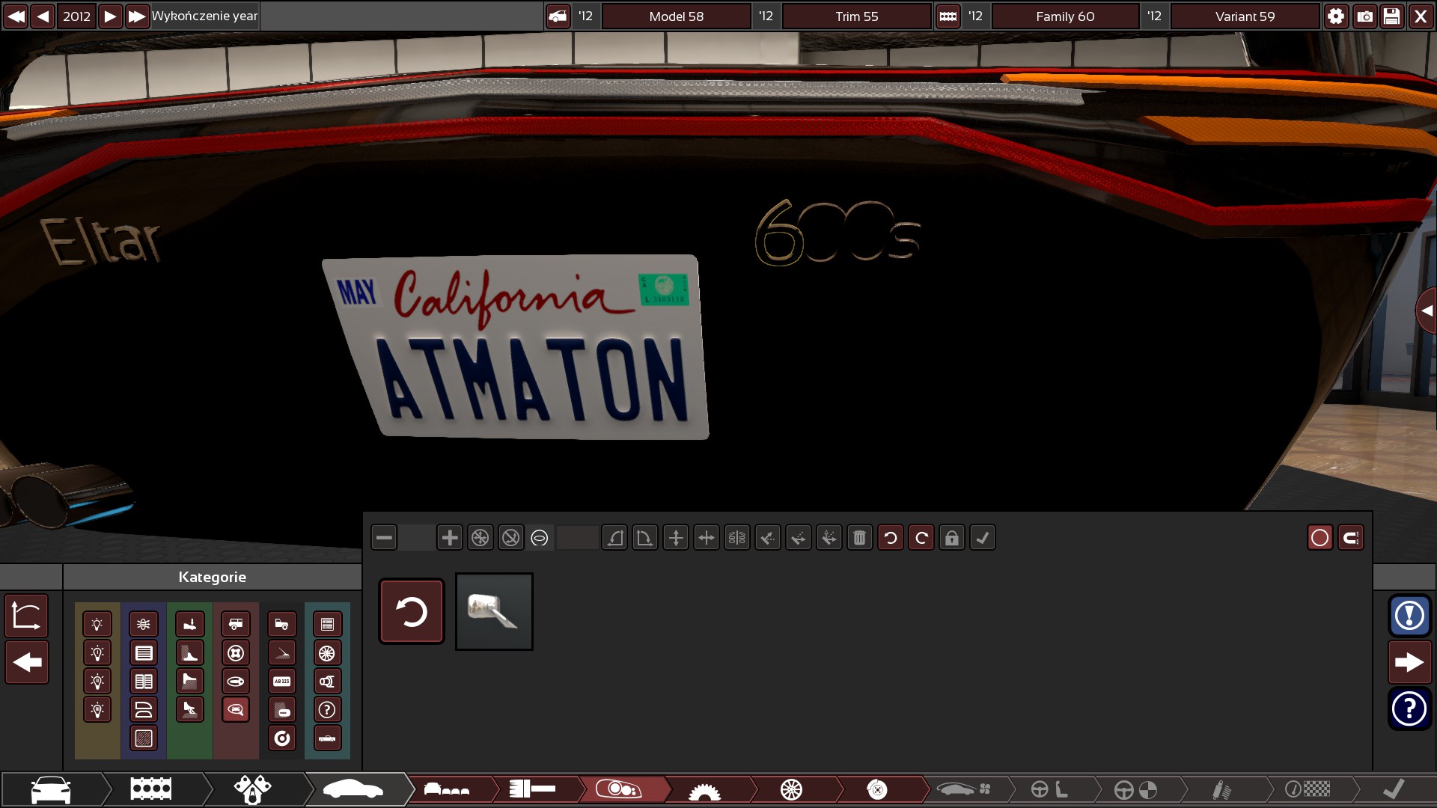The height and width of the screenshot is (808, 1437).
Task: Open the blue question mark help button
Action: click(x=1410, y=708)
